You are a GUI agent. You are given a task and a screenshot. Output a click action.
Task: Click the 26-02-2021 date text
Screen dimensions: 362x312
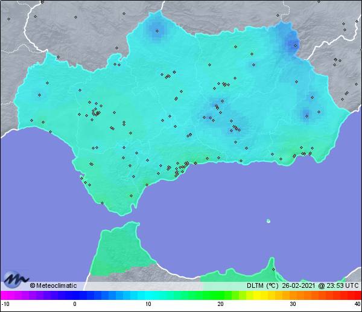pyautogui.click(x=299, y=285)
